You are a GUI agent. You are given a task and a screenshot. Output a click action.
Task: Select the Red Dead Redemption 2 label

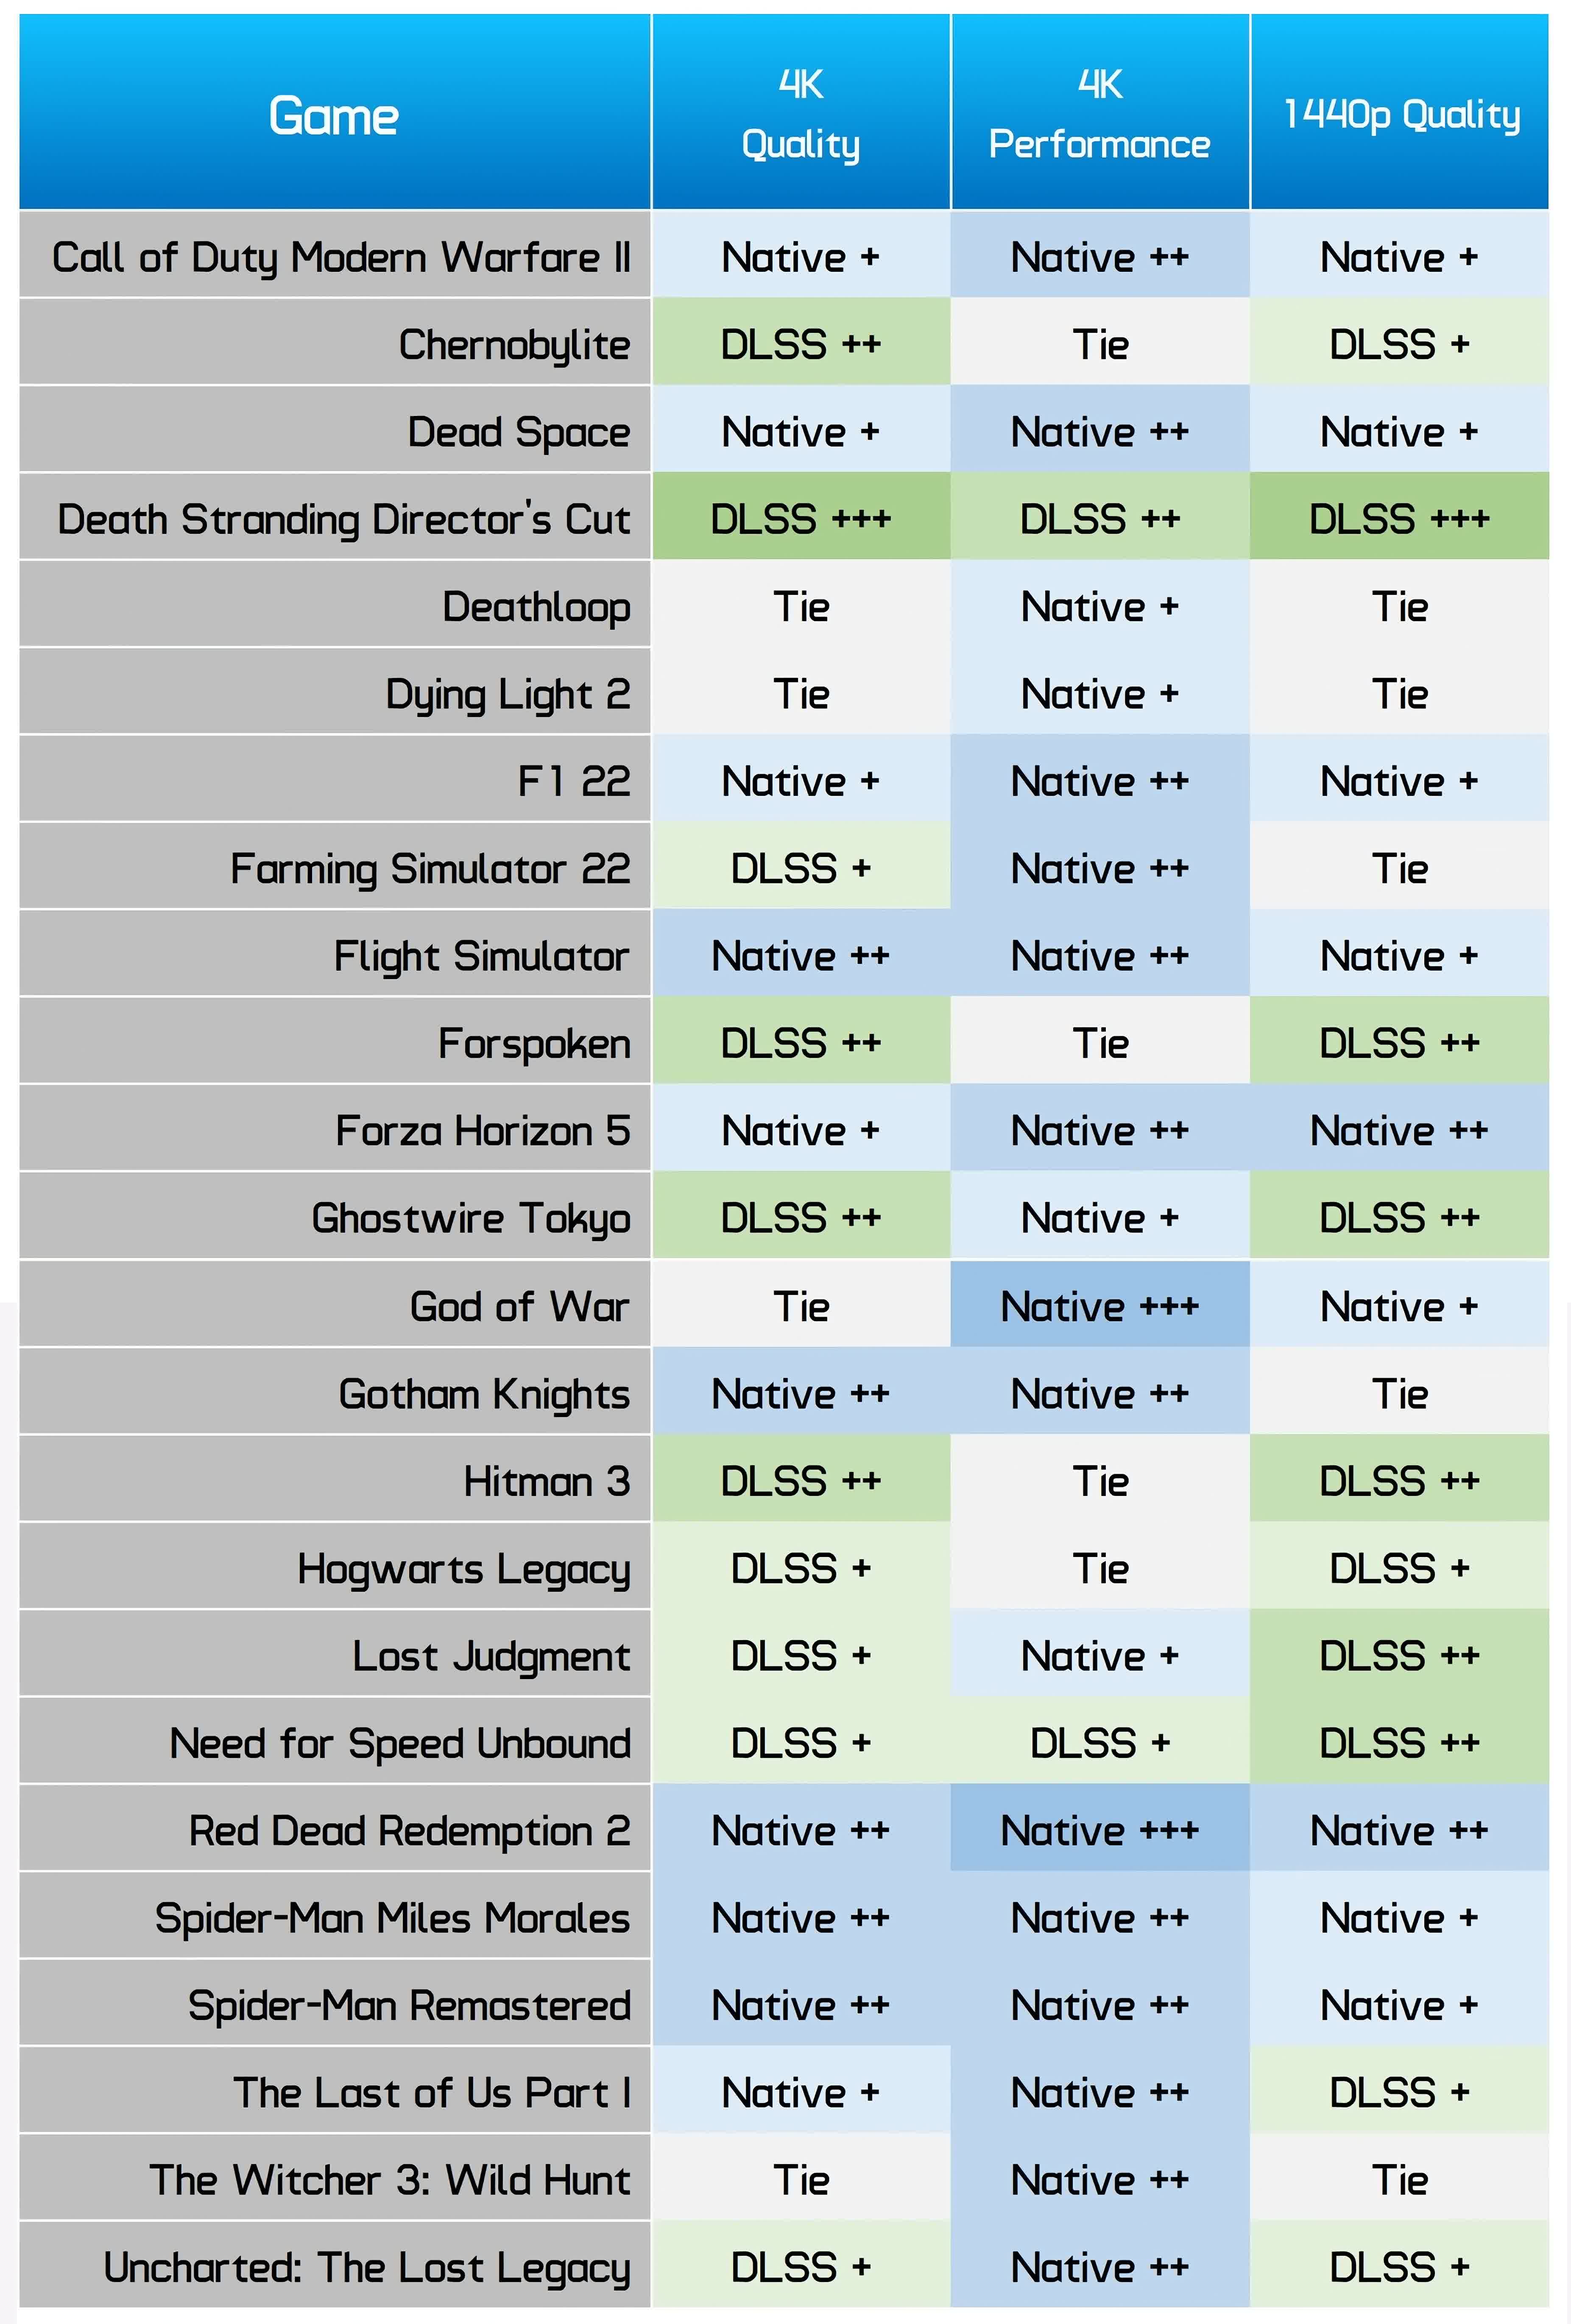click(410, 1831)
